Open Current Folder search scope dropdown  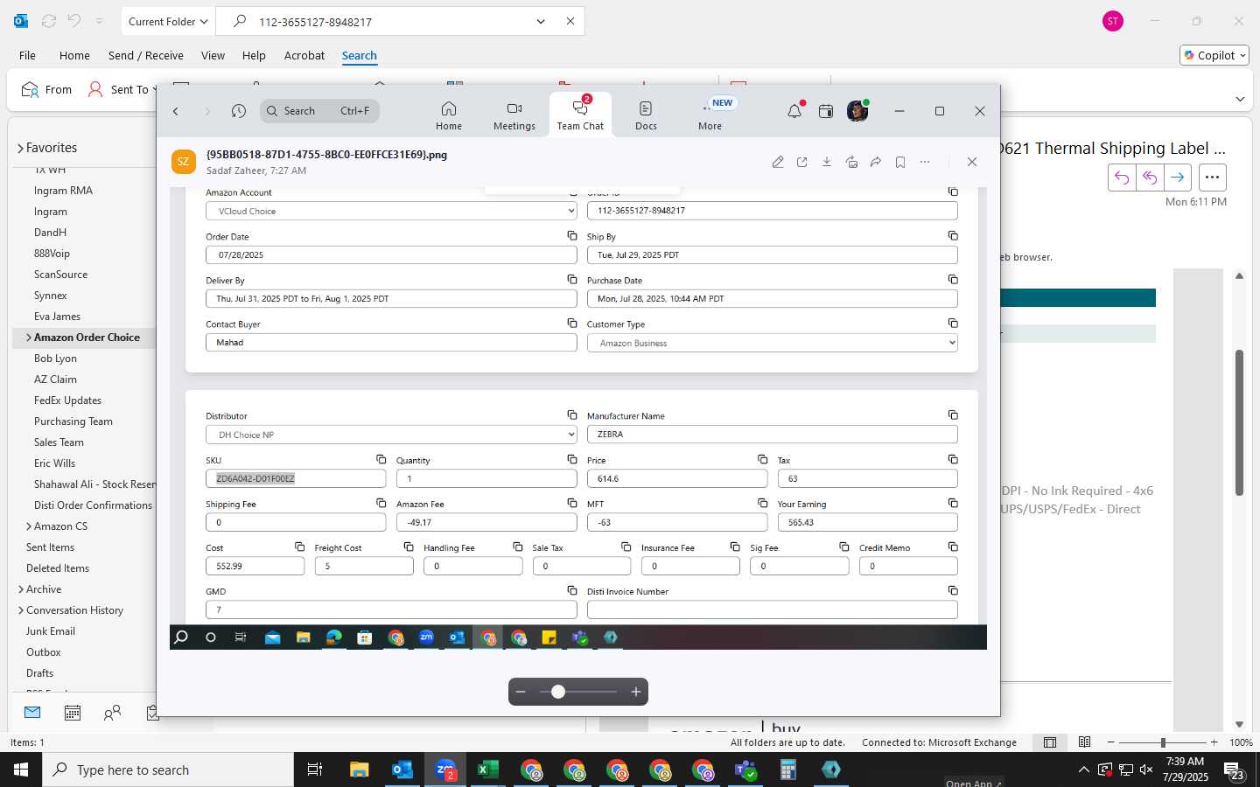coord(168,21)
